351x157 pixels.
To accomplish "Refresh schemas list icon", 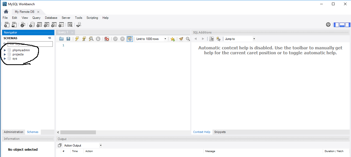I will point(50,38).
